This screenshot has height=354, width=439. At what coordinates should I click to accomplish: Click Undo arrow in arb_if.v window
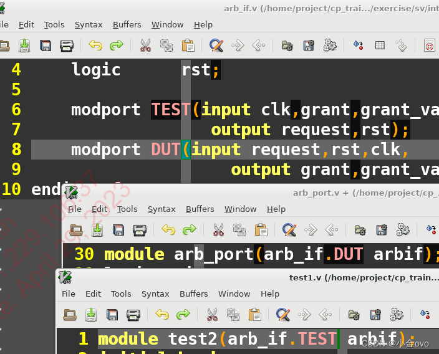[x=95, y=45]
